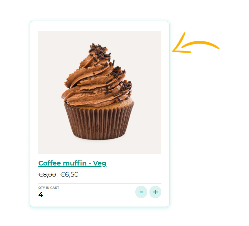Click the word Veg in the title
249x226 pixels.
pos(100,163)
